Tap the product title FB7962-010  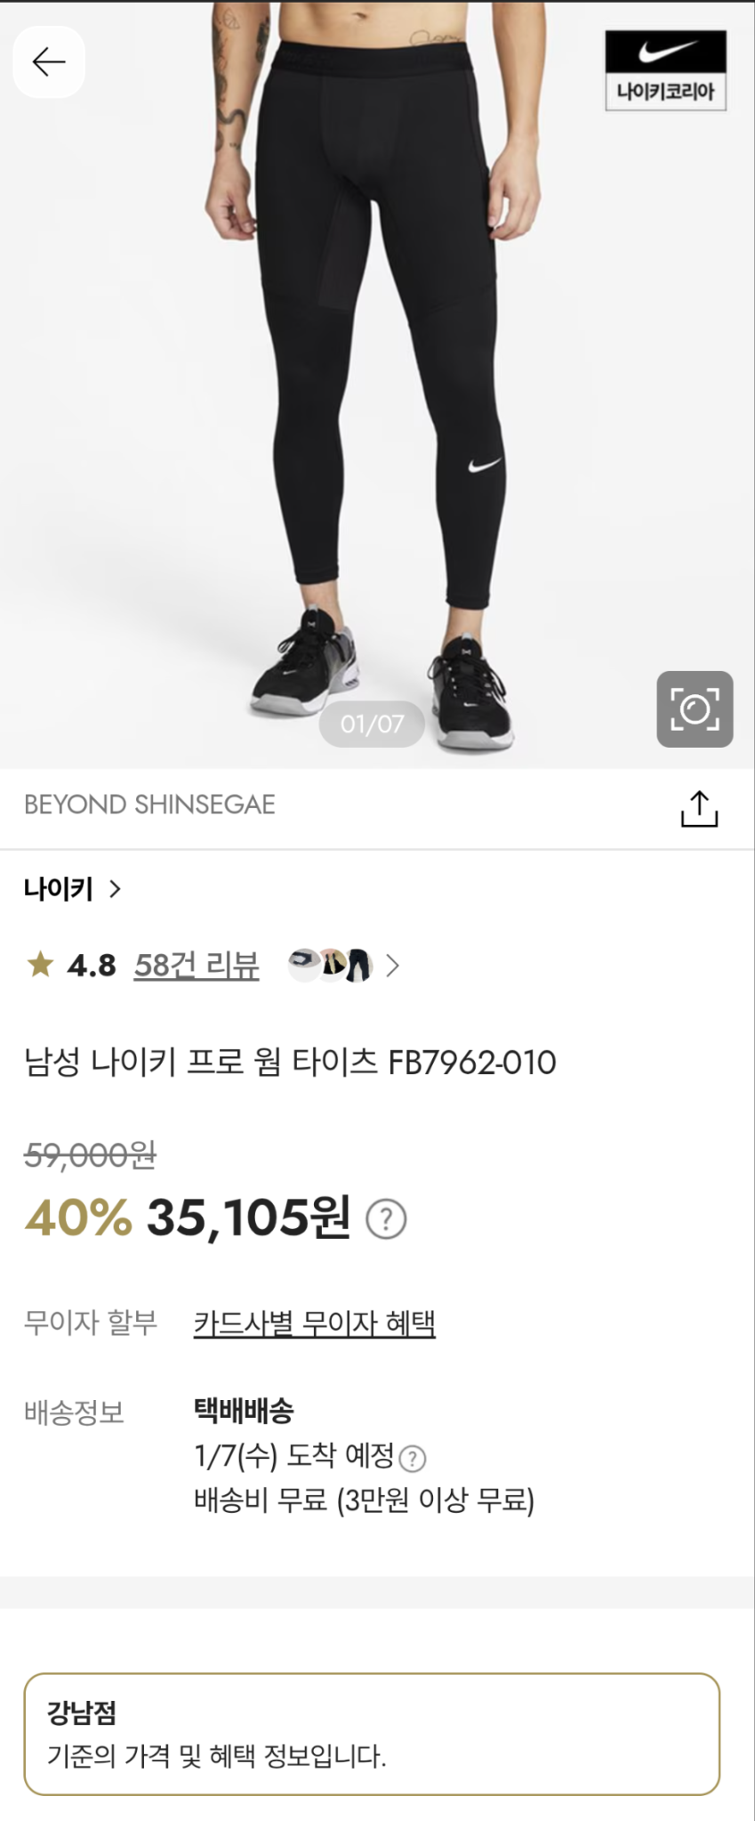point(290,1062)
